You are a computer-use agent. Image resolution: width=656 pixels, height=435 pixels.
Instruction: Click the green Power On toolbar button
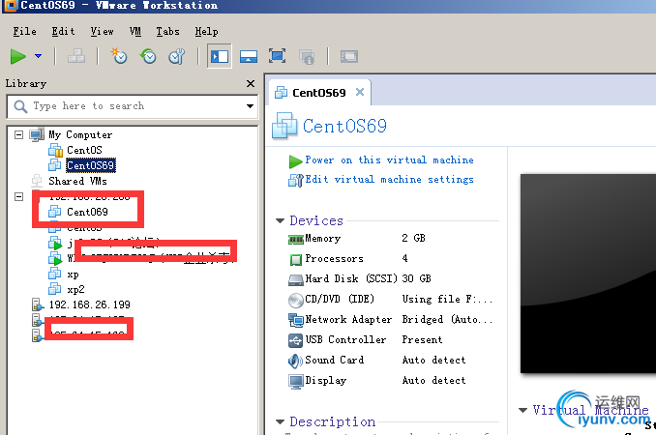click(x=18, y=56)
